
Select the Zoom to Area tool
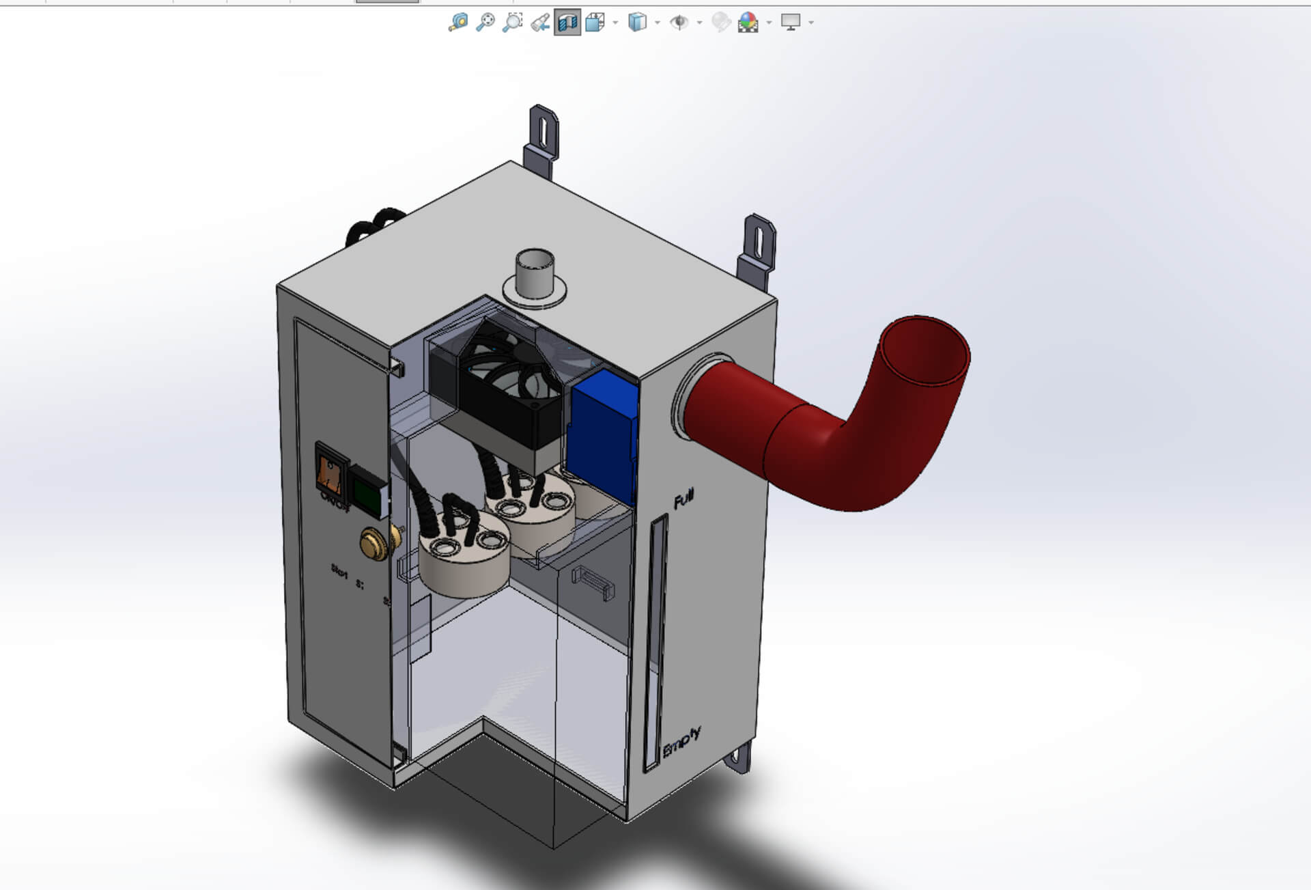coord(512,23)
